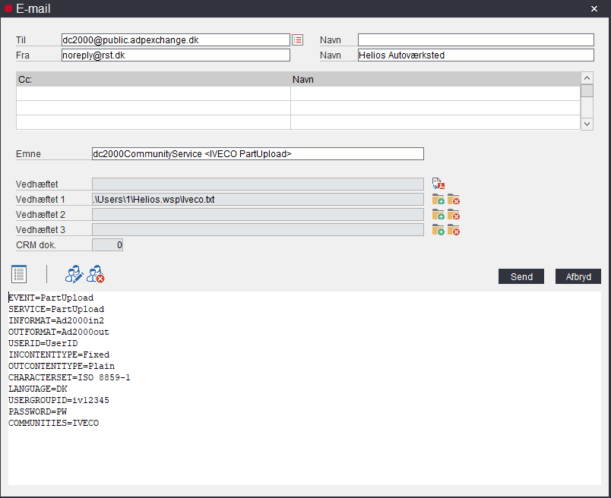Select the Vedhæftet 1 path field
Image resolution: width=611 pixels, height=498 pixels.
(258, 200)
